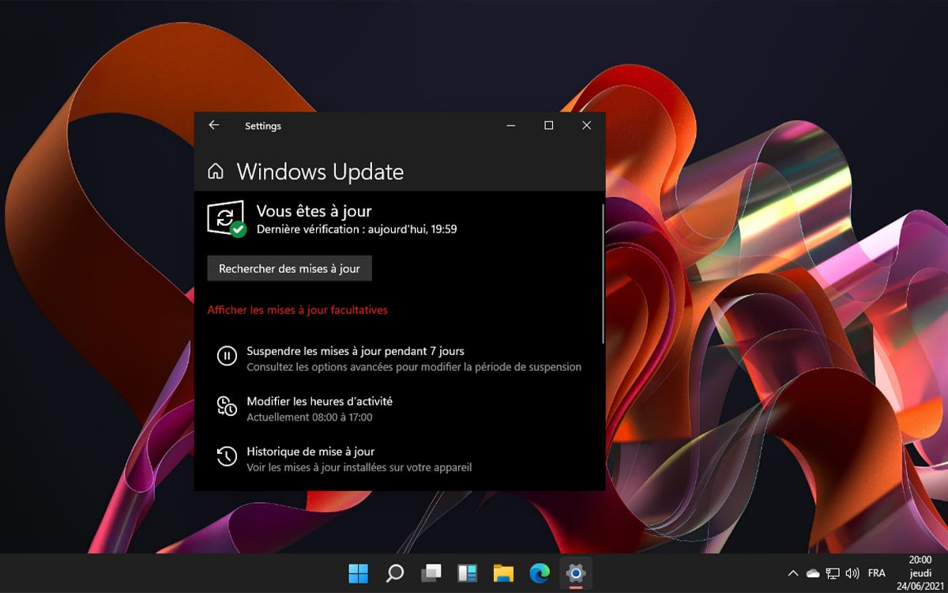Open taskbar Search magnifier
This screenshot has width=948, height=593.
[394, 573]
